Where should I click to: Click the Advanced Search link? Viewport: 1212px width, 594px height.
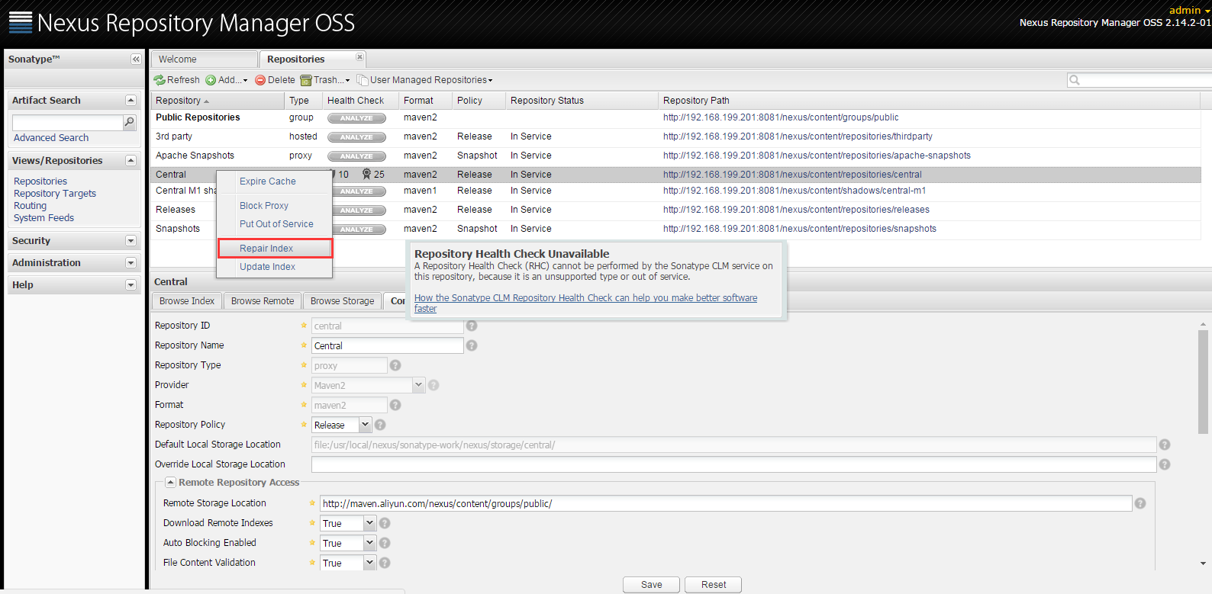pos(51,138)
